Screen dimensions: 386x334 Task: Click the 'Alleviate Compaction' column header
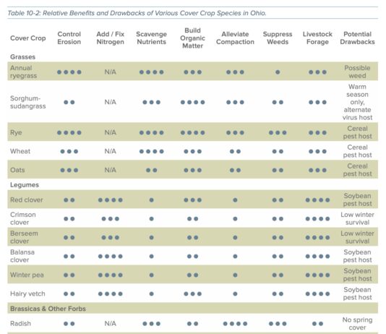(x=235, y=38)
